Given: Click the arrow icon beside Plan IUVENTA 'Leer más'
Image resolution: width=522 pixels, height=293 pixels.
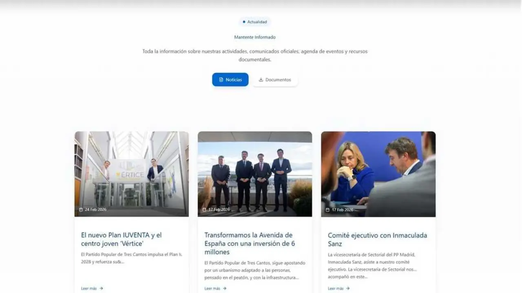Looking at the screenshot, I should (x=102, y=289).
